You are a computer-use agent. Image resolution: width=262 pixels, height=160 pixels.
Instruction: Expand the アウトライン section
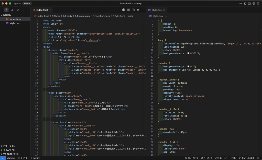9,146
